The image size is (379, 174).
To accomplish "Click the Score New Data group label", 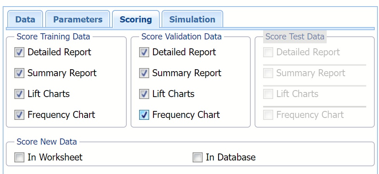I will click(x=47, y=142).
